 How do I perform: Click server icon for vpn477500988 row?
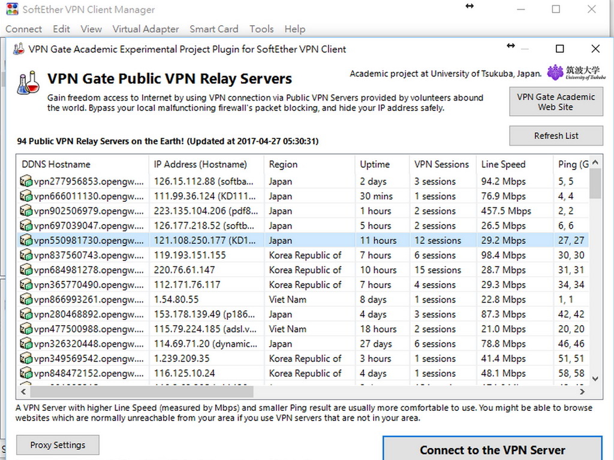coord(26,329)
